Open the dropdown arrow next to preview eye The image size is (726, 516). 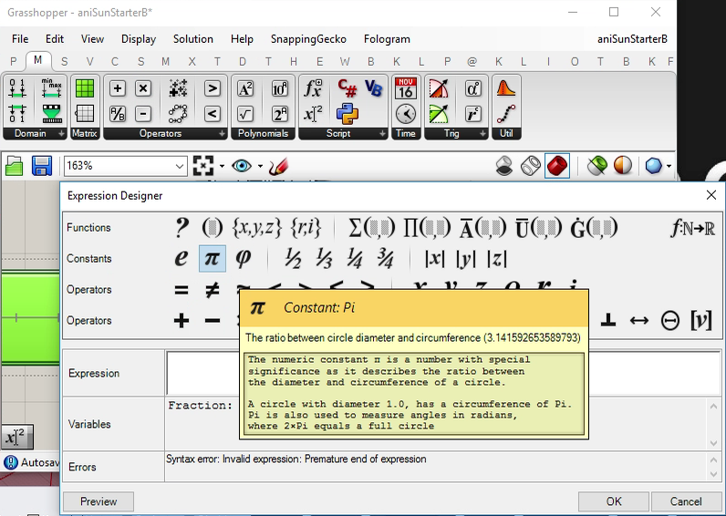click(261, 166)
